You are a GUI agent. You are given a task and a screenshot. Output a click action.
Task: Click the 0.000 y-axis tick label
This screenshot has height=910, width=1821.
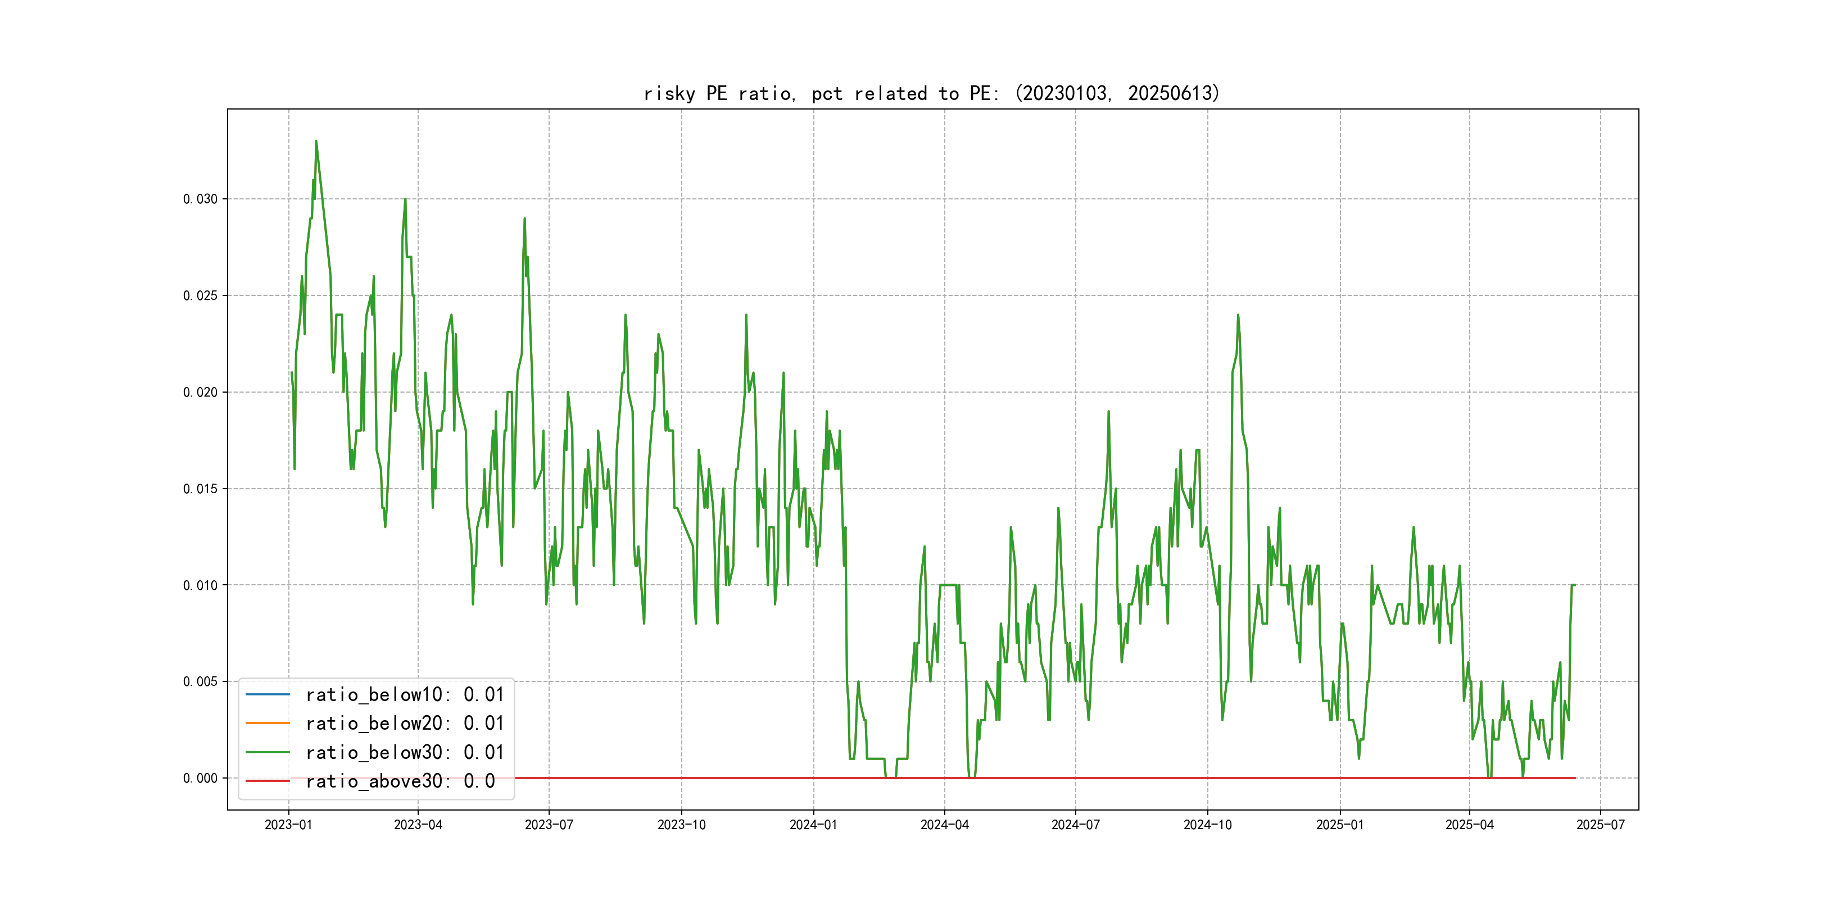[200, 779]
